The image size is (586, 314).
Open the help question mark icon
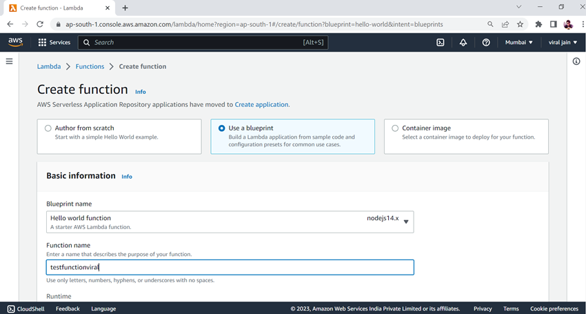click(486, 42)
